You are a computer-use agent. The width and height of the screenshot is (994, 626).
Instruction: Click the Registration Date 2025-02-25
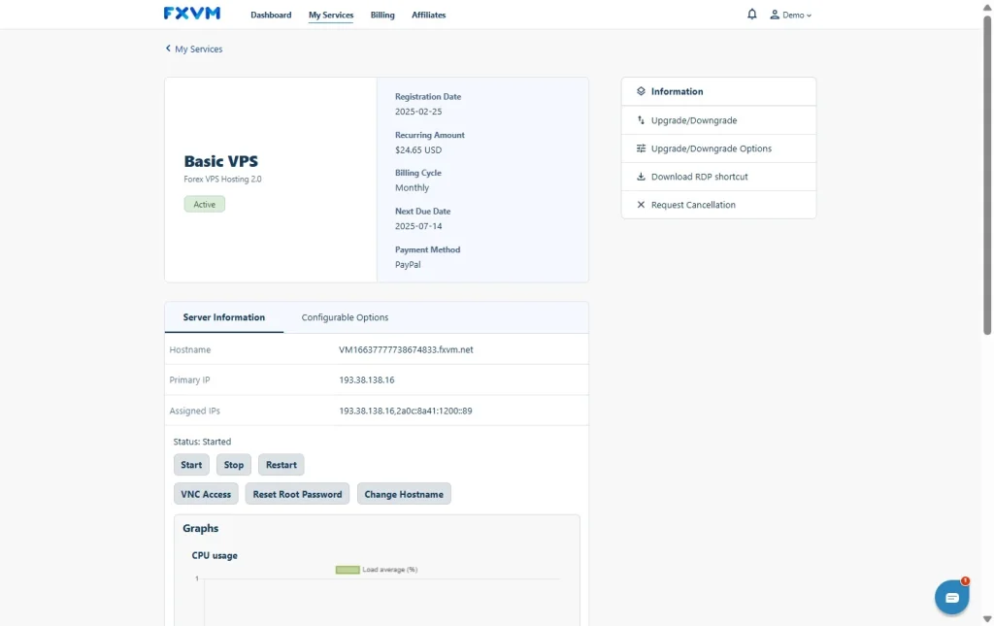[418, 112]
